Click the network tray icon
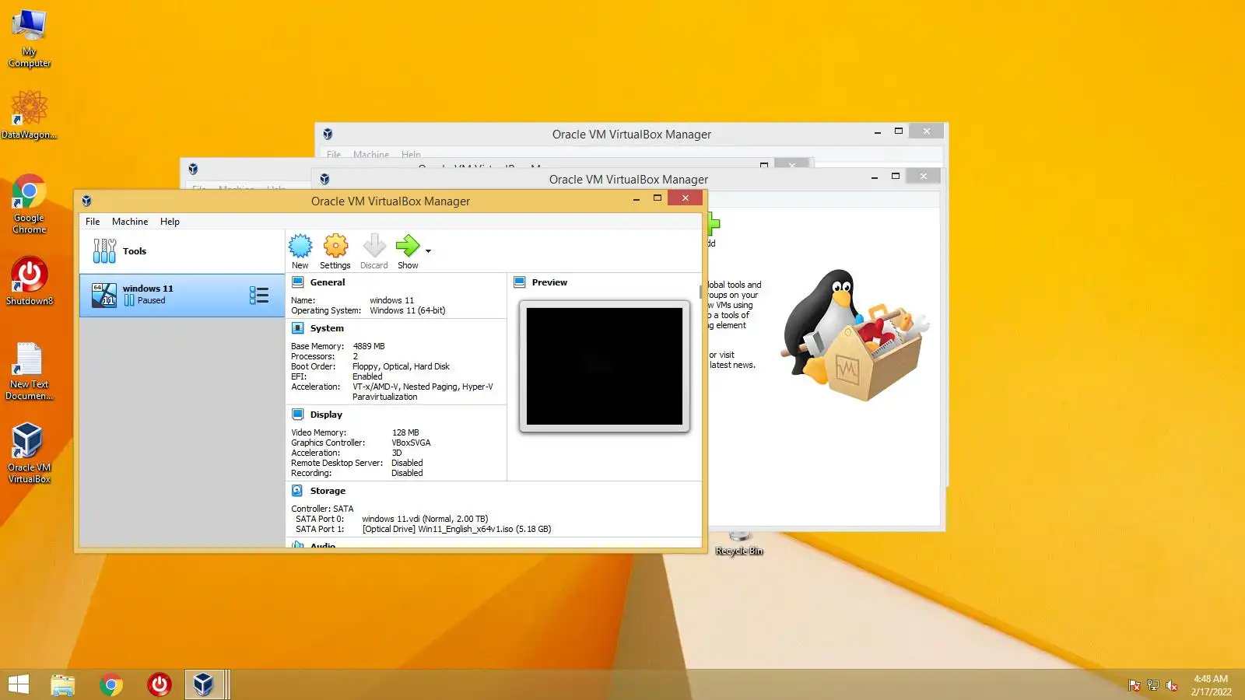 (1153, 685)
